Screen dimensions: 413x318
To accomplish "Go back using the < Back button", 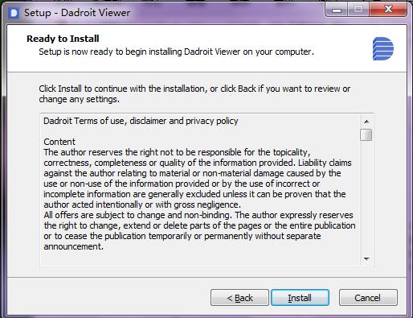I will (x=239, y=298).
